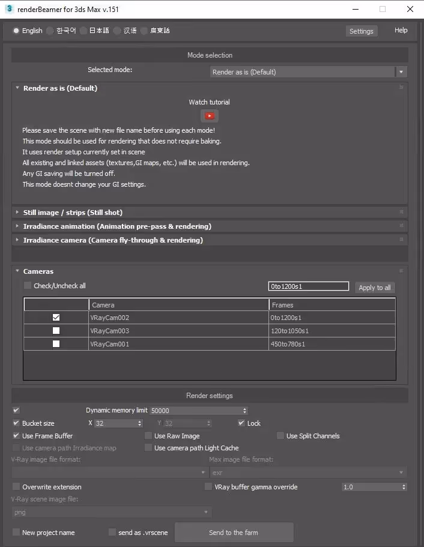This screenshot has width=424, height=547.
Task: Grab the drag handle of Render as is panel
Action: pyautogui.click(x=401, y=88)
